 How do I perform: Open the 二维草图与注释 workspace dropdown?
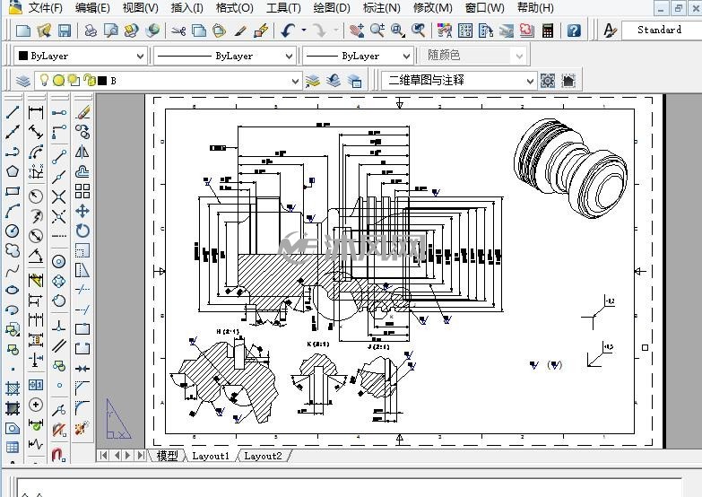tap(458, 81)
